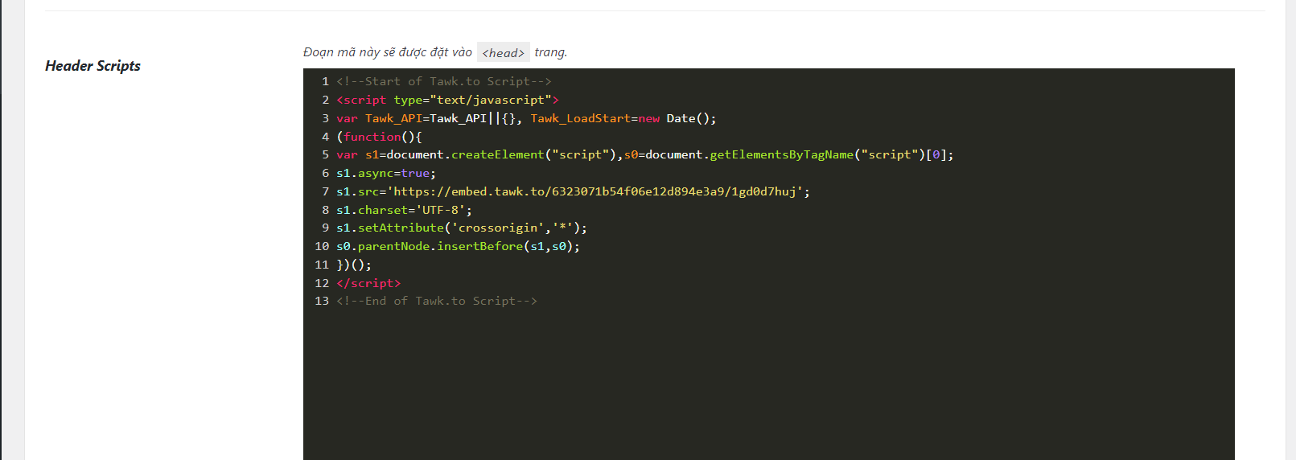
Task: Click getElementsByTagName in line 5
Action: tap(781, 154)
